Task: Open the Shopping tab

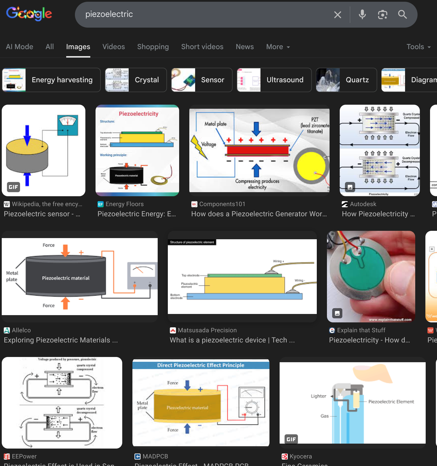Action: pos(153,47)
